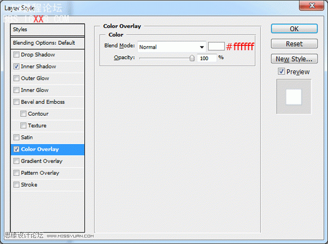Confirm with the OK button
This screenshot has width=328, height=244.
point(294,28)
